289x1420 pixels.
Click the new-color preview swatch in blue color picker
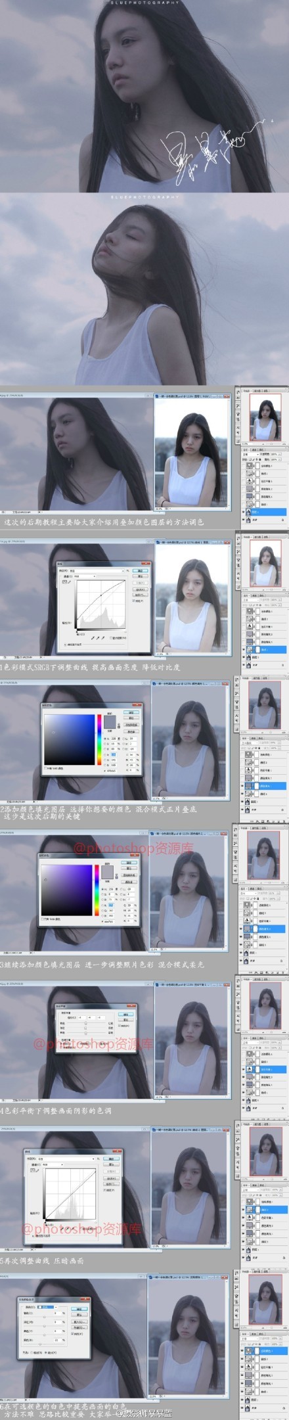coord(110,719)
